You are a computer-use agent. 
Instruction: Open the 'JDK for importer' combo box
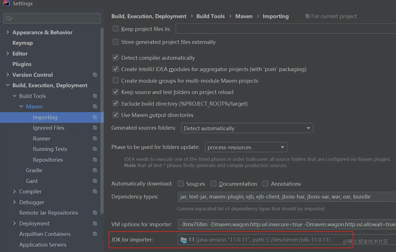(x=287, y=240)
